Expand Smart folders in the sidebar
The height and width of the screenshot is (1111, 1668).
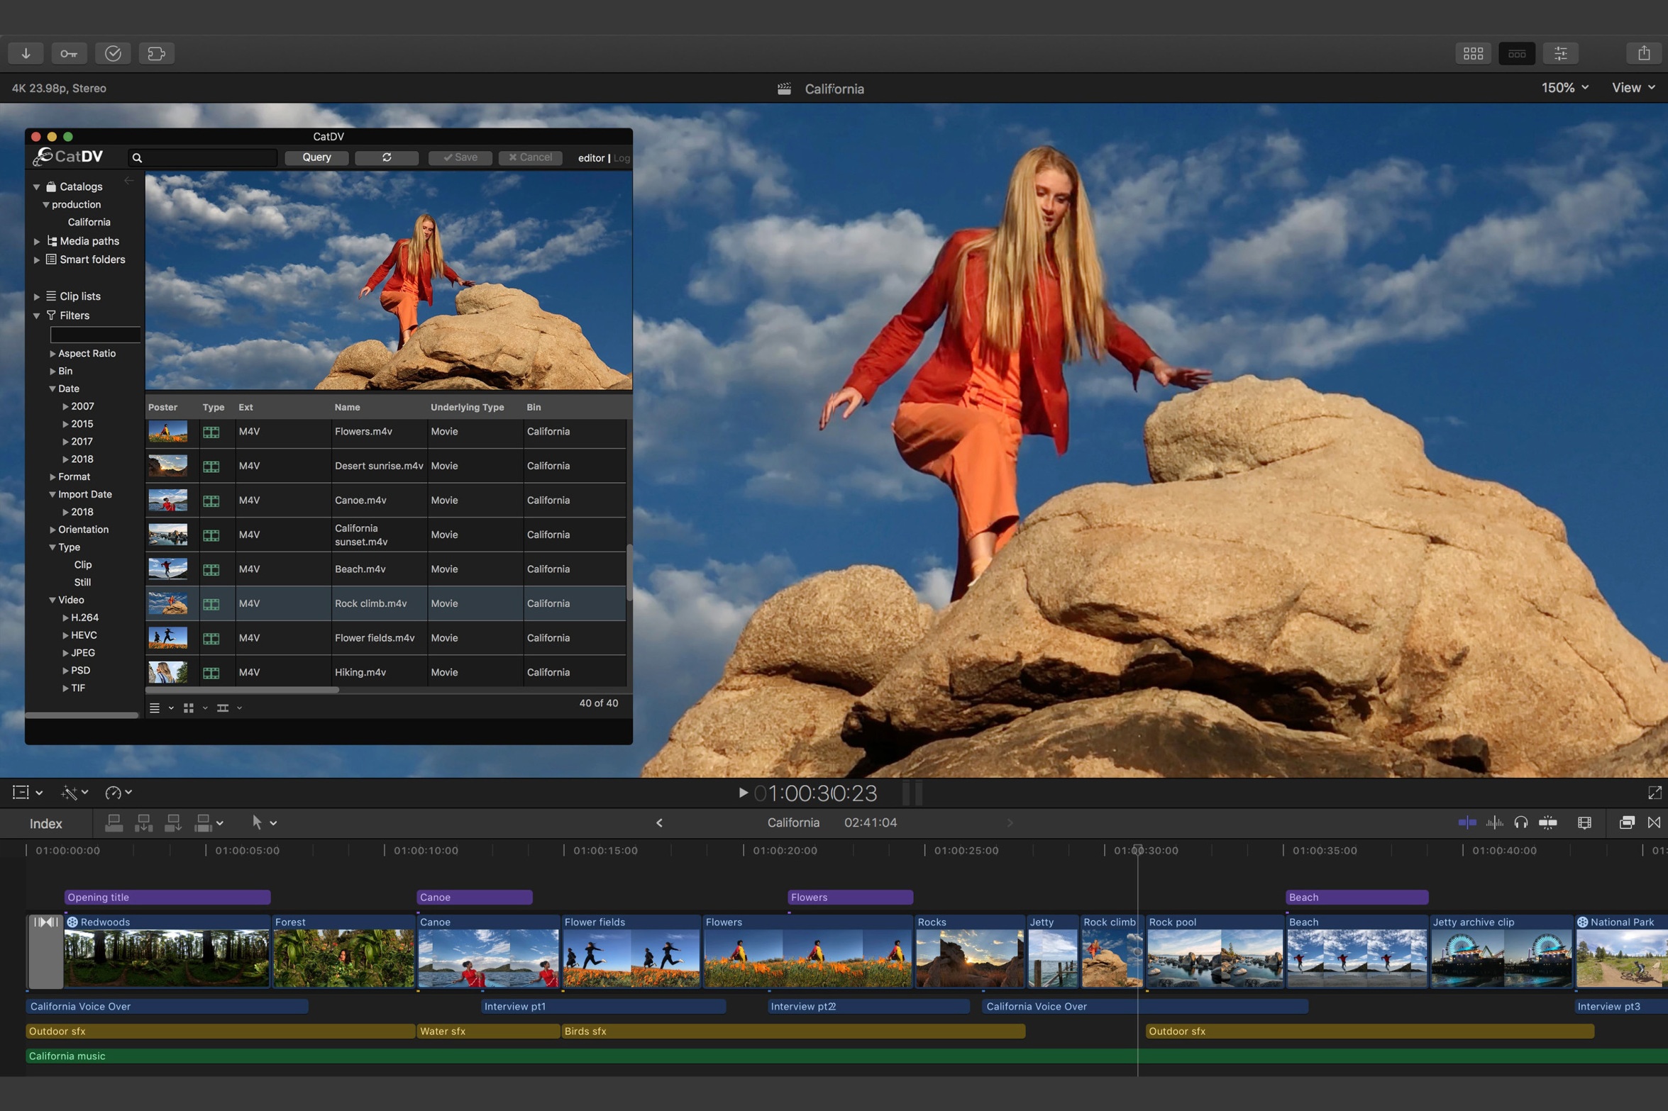[x=37, y=260]
